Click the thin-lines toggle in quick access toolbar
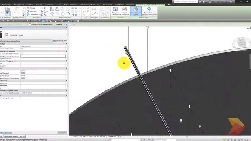The height and width of the screenshot is (141, 251). coord(43,21)
